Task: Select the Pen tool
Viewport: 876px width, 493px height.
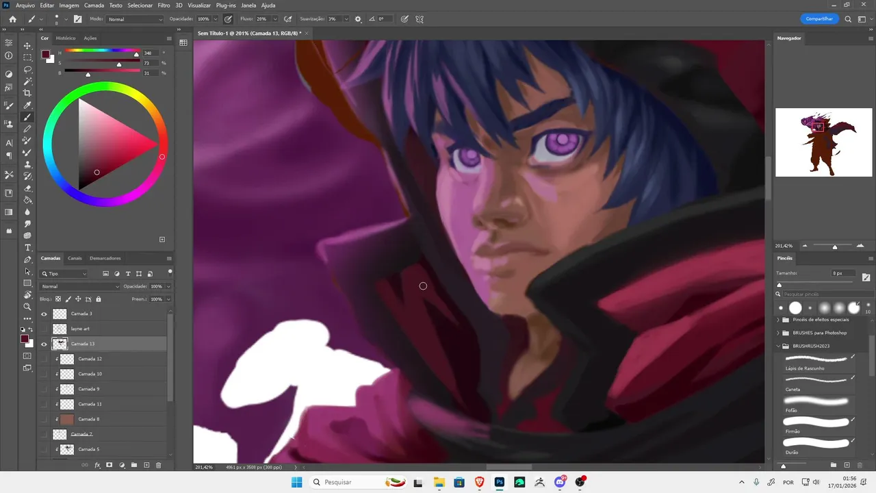Action: (27, 260)
